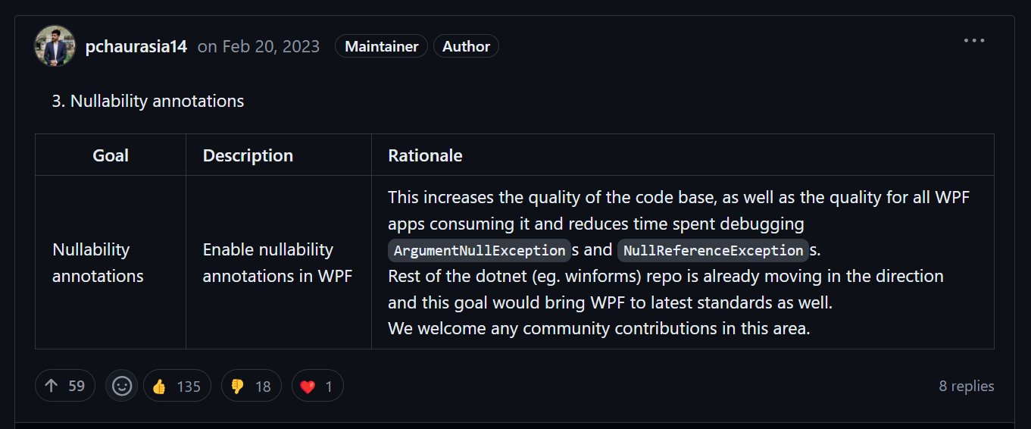Upvote the comment with 59 votes
The width and height of the screenshot is (1031, 429).
(x=64, y=386)
